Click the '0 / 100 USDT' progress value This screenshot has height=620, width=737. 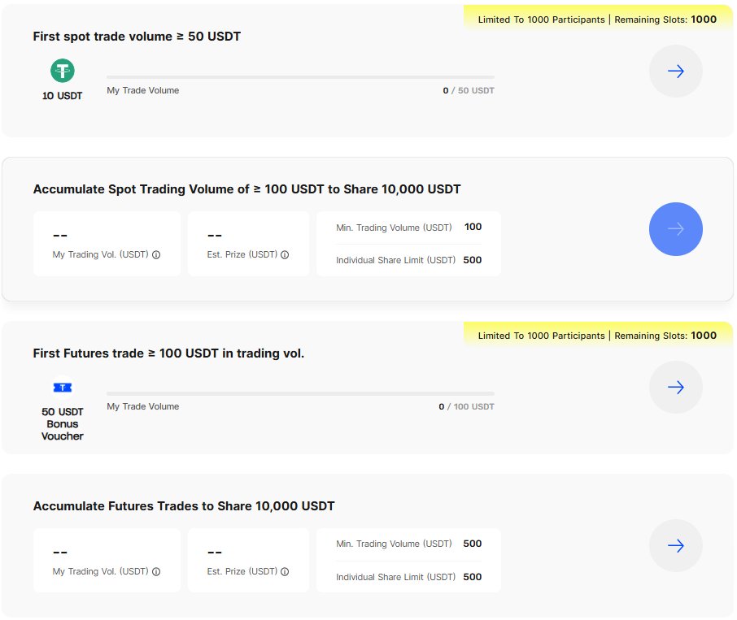coord(467,406)
